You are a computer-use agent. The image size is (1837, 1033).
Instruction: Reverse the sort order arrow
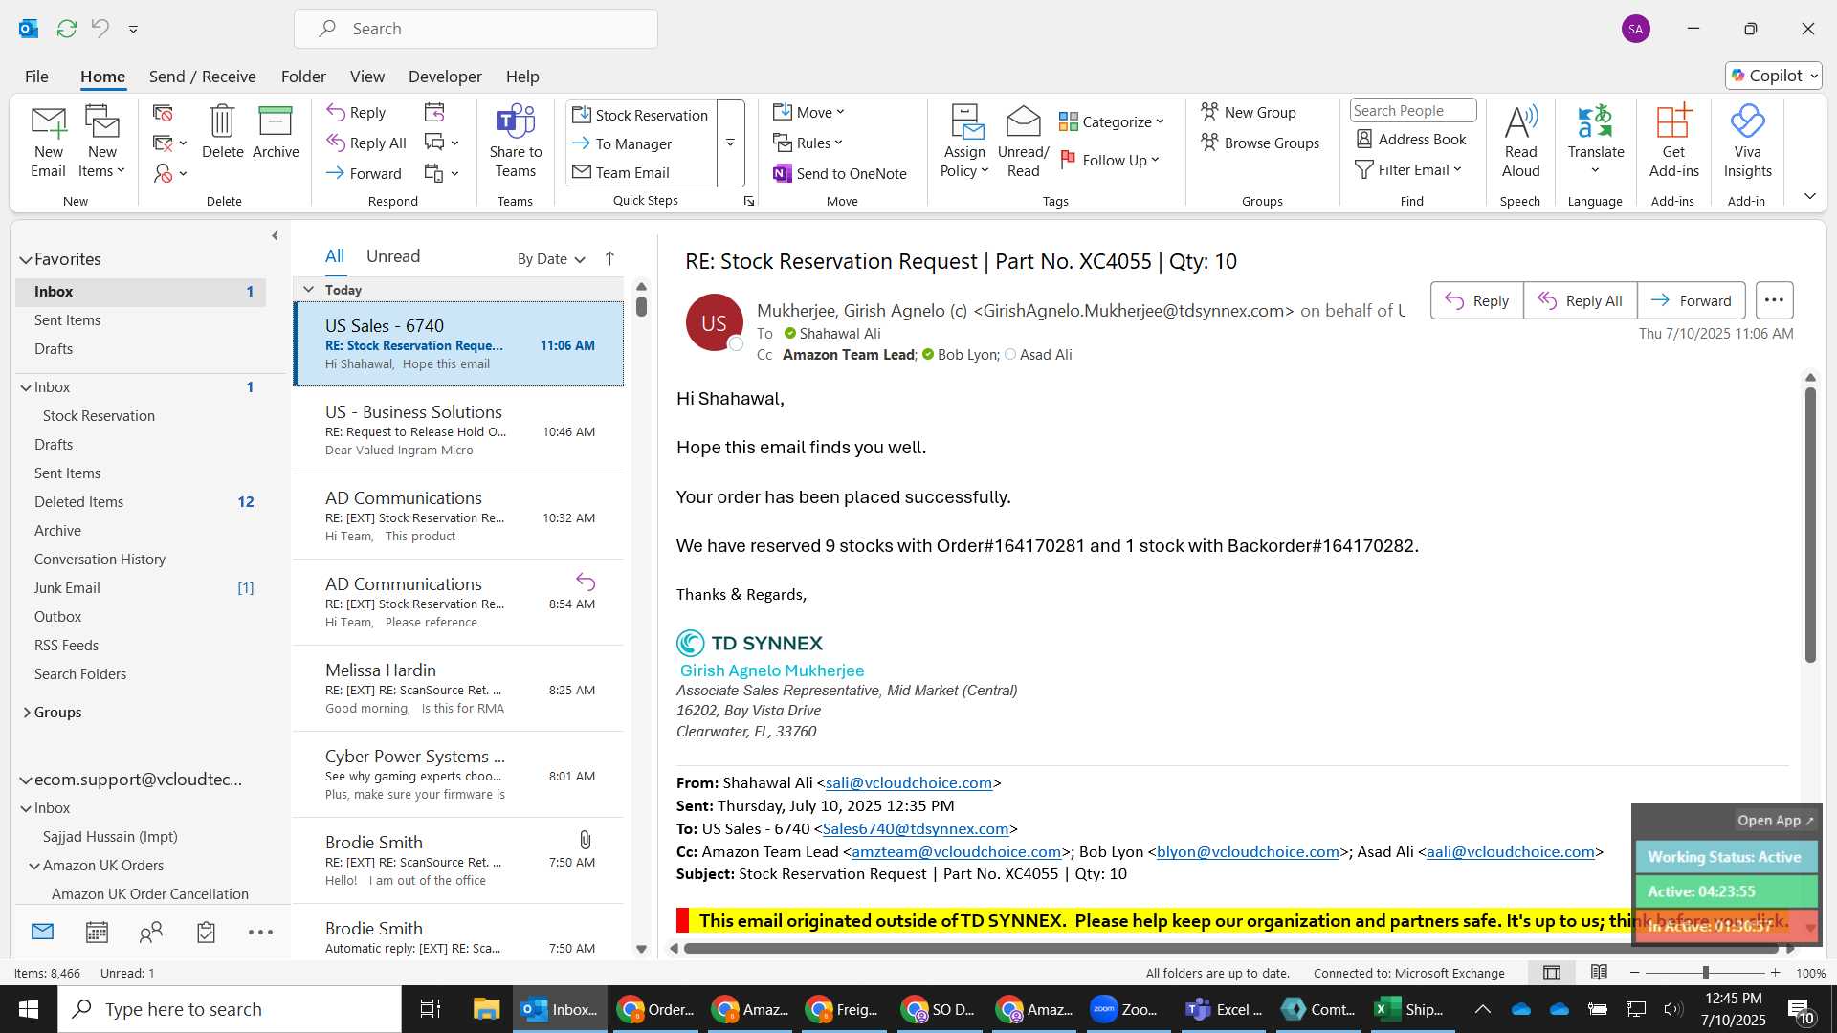[609, 258]
